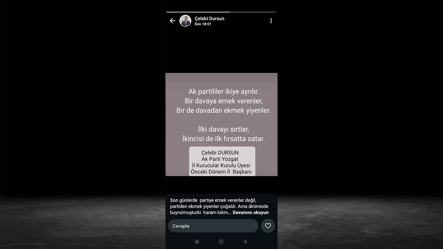Click the 'Ak Parti Yozgat' signature line

[x=220, y=159]
